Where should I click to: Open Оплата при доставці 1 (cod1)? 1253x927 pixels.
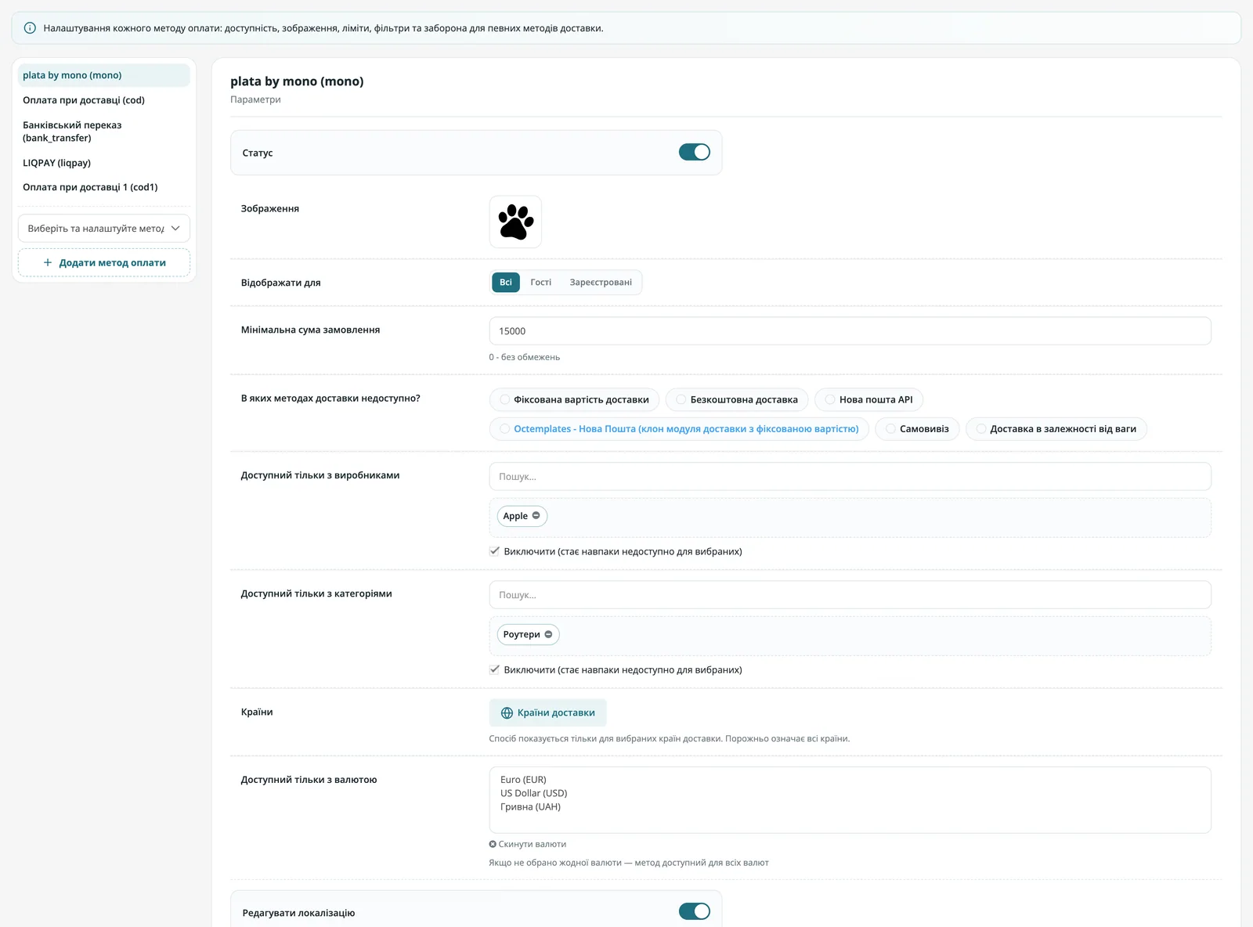104,187
